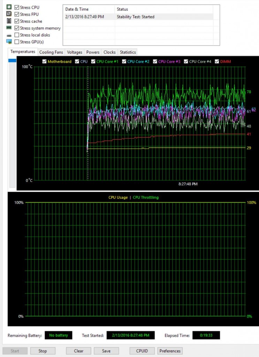
Task: Click the cache chip icon beside Stress cache
Action: click(x=9, y=21)
